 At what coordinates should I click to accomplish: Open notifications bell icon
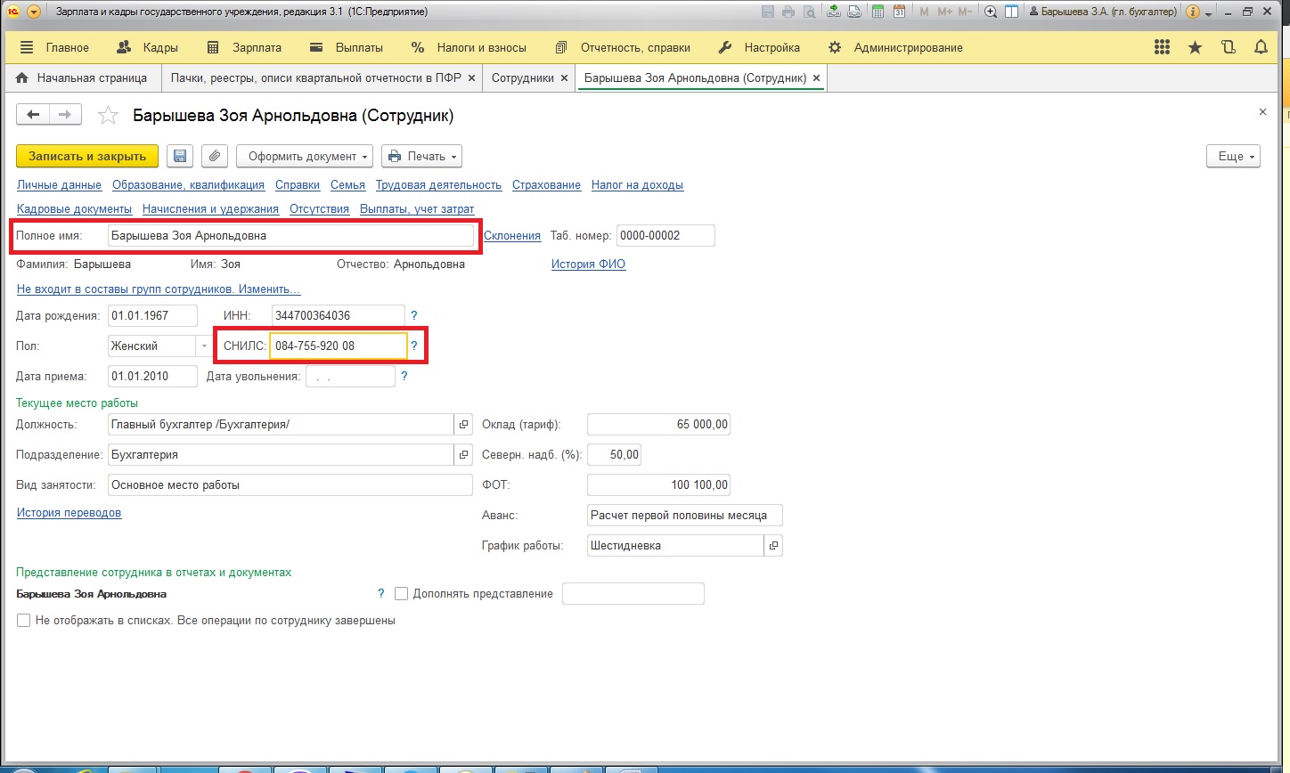(x=1261, y=48)
